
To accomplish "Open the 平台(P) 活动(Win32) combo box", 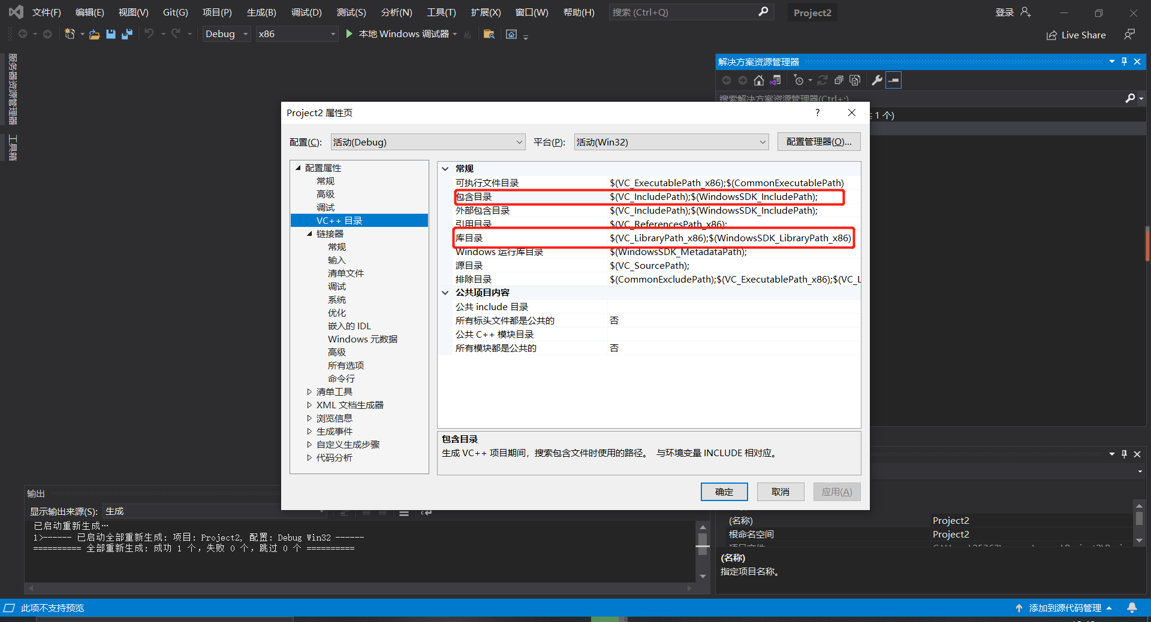I will 671,142.
